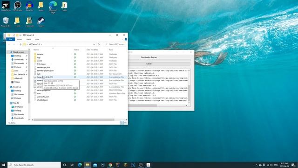Open the Share ribbon tab

(x=28, y=39)
